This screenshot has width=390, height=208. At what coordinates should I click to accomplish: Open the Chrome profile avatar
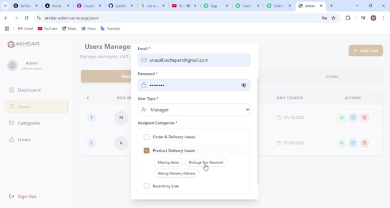[x=373, y=18]
